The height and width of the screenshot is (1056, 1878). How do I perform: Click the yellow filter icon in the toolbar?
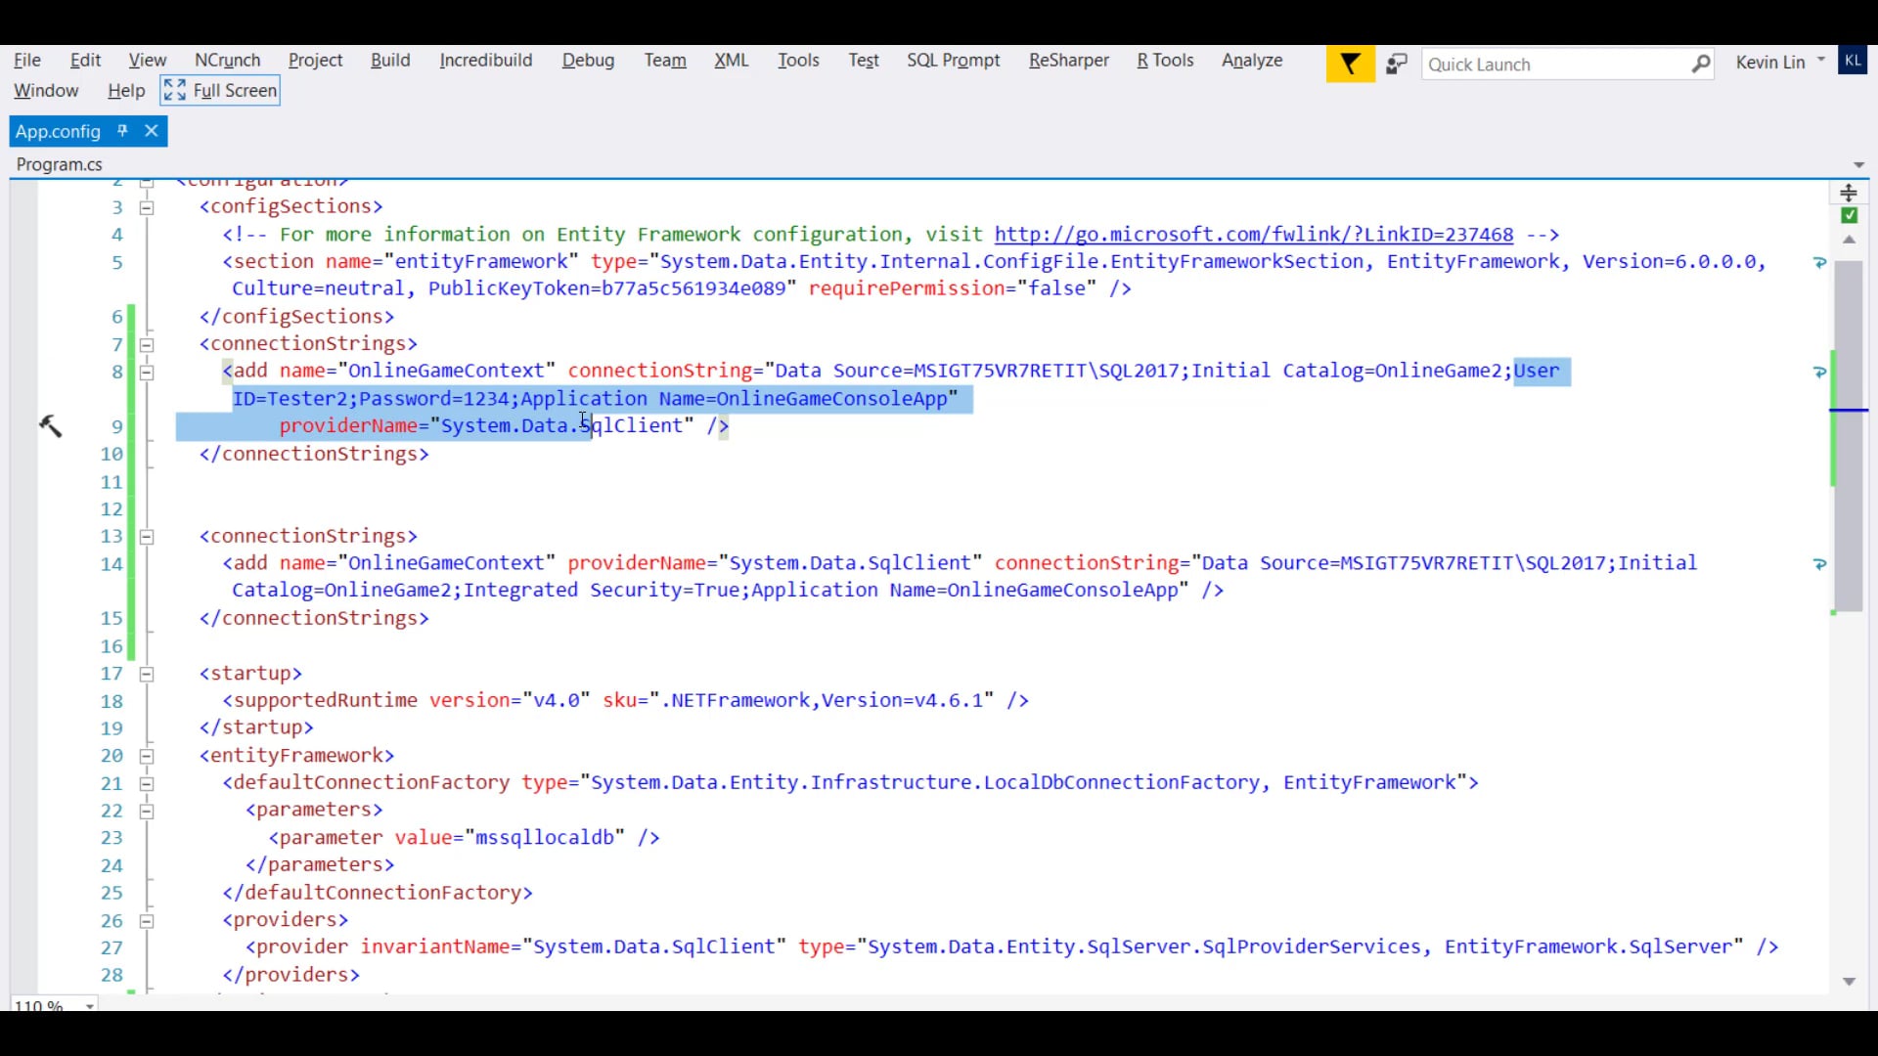coord(1350,63)
